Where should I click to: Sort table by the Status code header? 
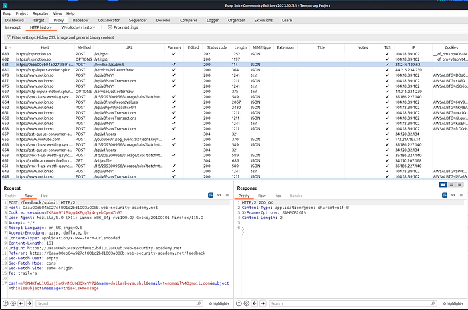click(x=217, y=47)
